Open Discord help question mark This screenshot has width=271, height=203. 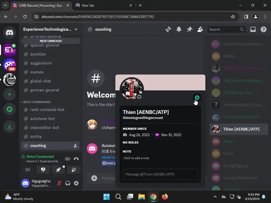[x=263, y=29]
